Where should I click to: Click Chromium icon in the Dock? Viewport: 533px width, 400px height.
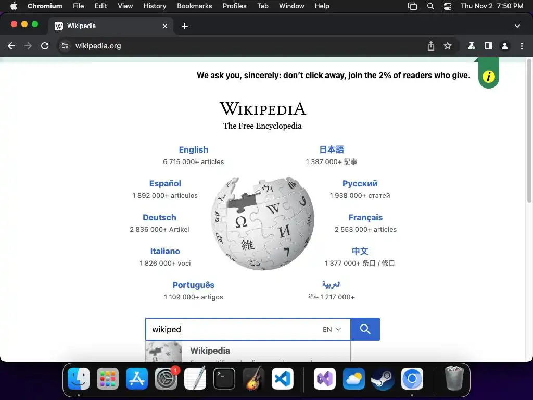click(412, 379)
